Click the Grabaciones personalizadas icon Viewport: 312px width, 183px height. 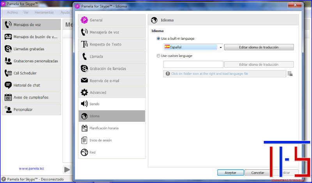(x=8, y=61)
